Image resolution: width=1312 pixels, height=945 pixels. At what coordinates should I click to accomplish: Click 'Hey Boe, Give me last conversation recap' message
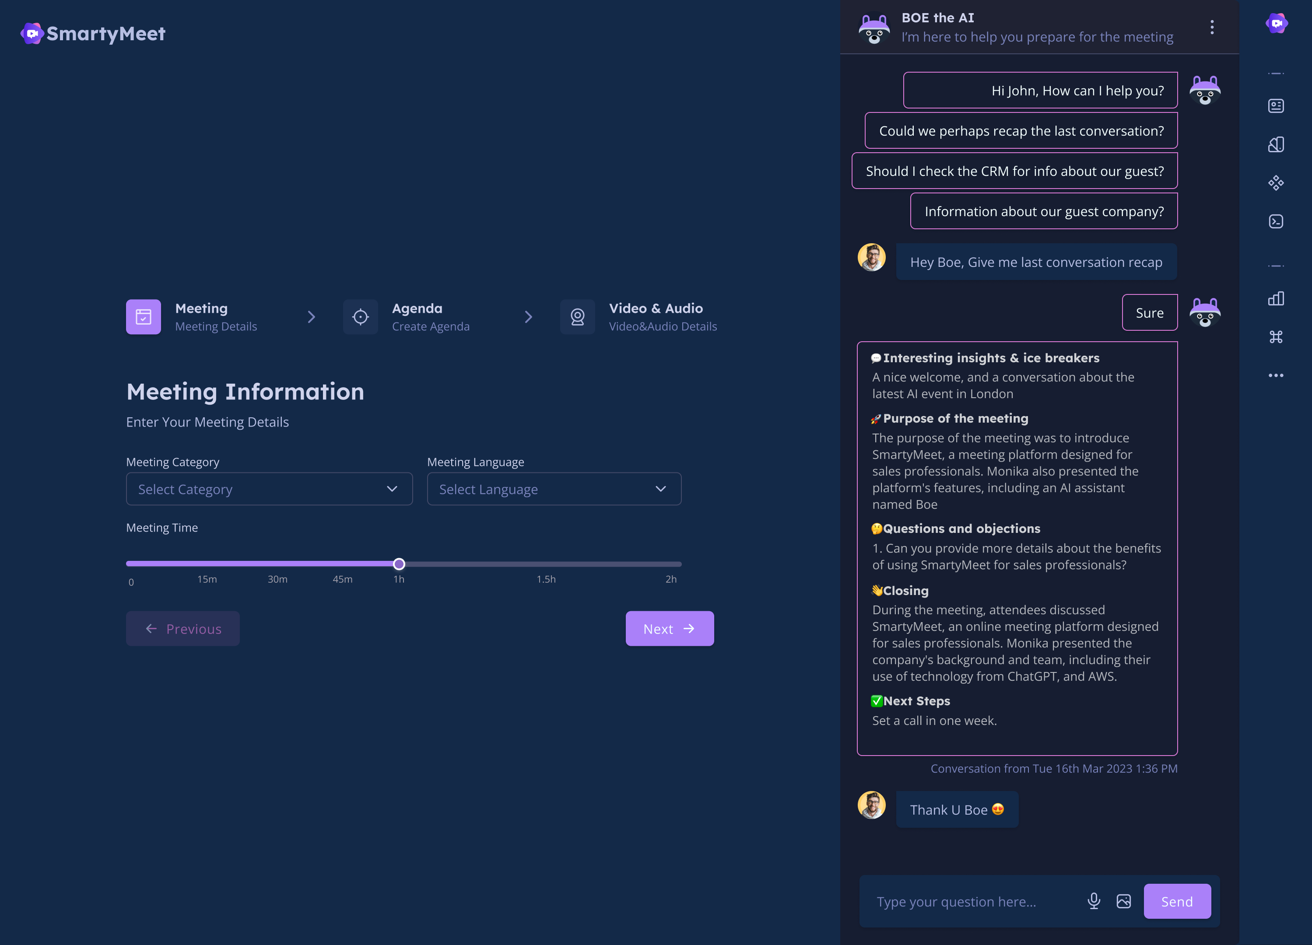1036,262
